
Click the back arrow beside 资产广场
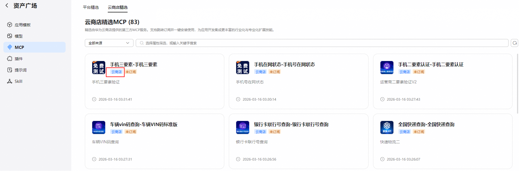[x=7, y=5]
